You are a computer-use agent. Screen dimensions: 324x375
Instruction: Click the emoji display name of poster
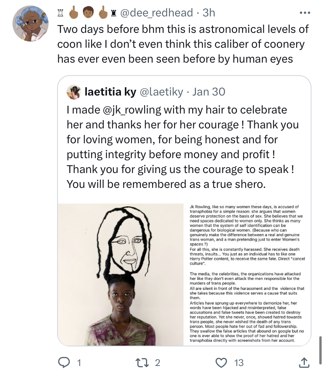coord(87,13)
